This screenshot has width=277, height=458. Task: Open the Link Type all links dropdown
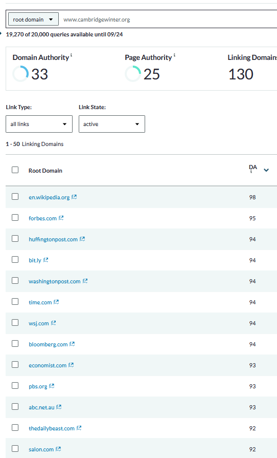coord(39,124)
